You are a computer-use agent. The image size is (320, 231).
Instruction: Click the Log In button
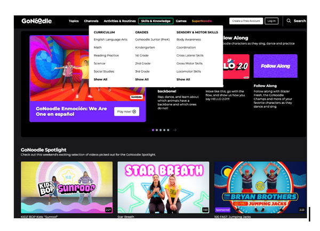pyautogui.click(x=271, y=21)
